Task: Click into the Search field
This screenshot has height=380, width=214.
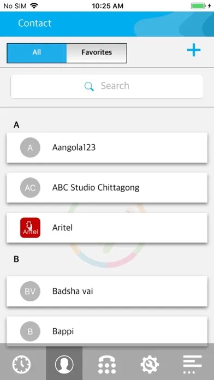Action: point(107,86)
